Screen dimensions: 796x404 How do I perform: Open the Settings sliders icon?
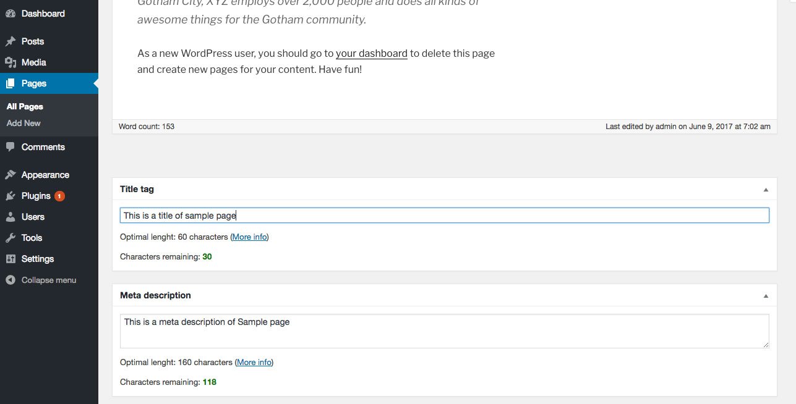coord(10,259)
